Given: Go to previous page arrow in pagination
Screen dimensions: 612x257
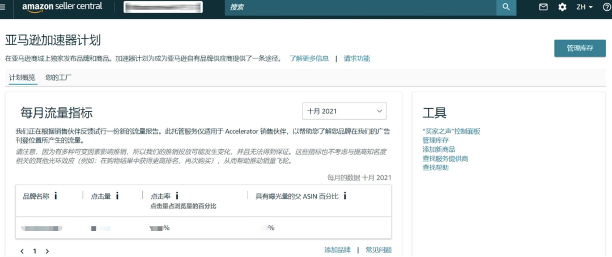Looking at the screenshot, I should (22, 251).
